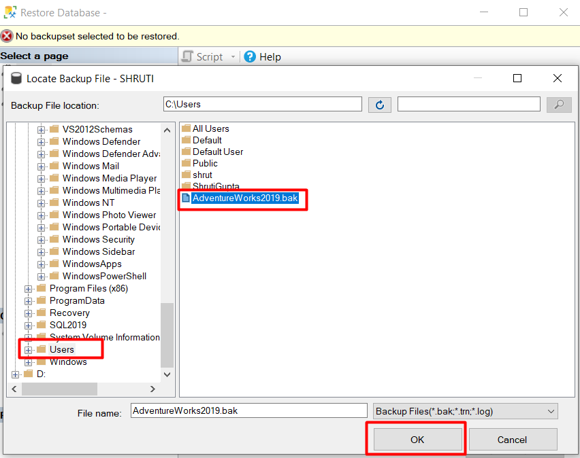Close the Restore Database window

[564, 12]
